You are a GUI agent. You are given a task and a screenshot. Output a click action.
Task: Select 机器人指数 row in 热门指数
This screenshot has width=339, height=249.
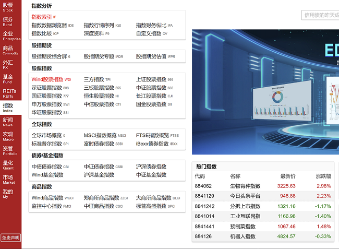[263, 236]
